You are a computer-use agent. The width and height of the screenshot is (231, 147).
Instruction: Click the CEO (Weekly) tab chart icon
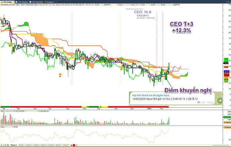(16, 2)
